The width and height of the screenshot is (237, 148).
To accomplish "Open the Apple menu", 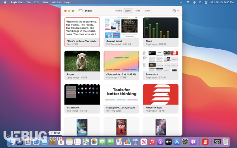I will 5,2.
